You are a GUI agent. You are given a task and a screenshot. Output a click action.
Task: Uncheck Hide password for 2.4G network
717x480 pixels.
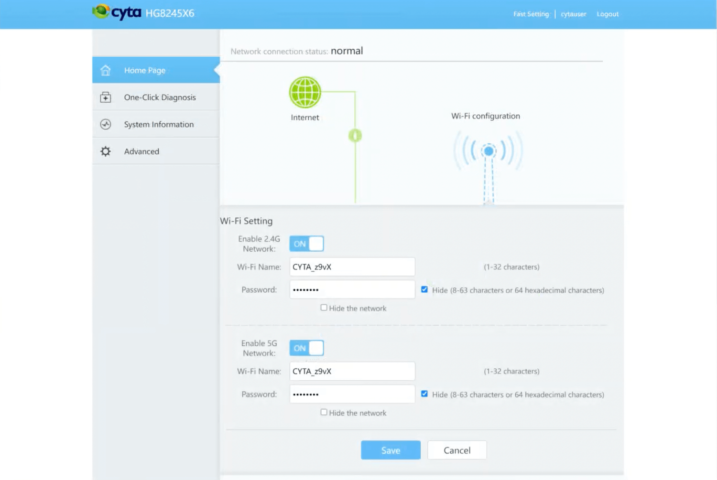[x=424, y=289]
